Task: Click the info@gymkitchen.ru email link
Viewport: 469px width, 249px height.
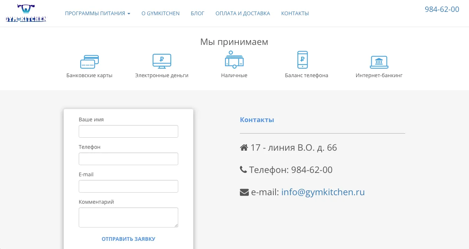Action: [323, 192]
